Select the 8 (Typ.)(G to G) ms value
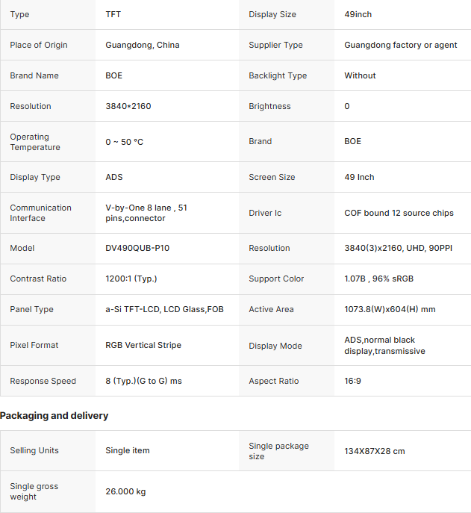The width and height of the screenshot is (471, 513). point(143,381)
